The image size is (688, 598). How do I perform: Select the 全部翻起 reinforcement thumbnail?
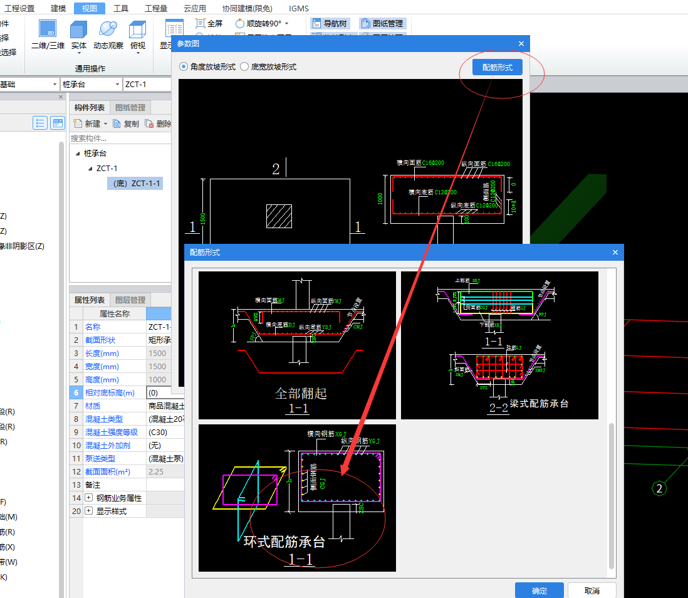[x=297, y=345]
